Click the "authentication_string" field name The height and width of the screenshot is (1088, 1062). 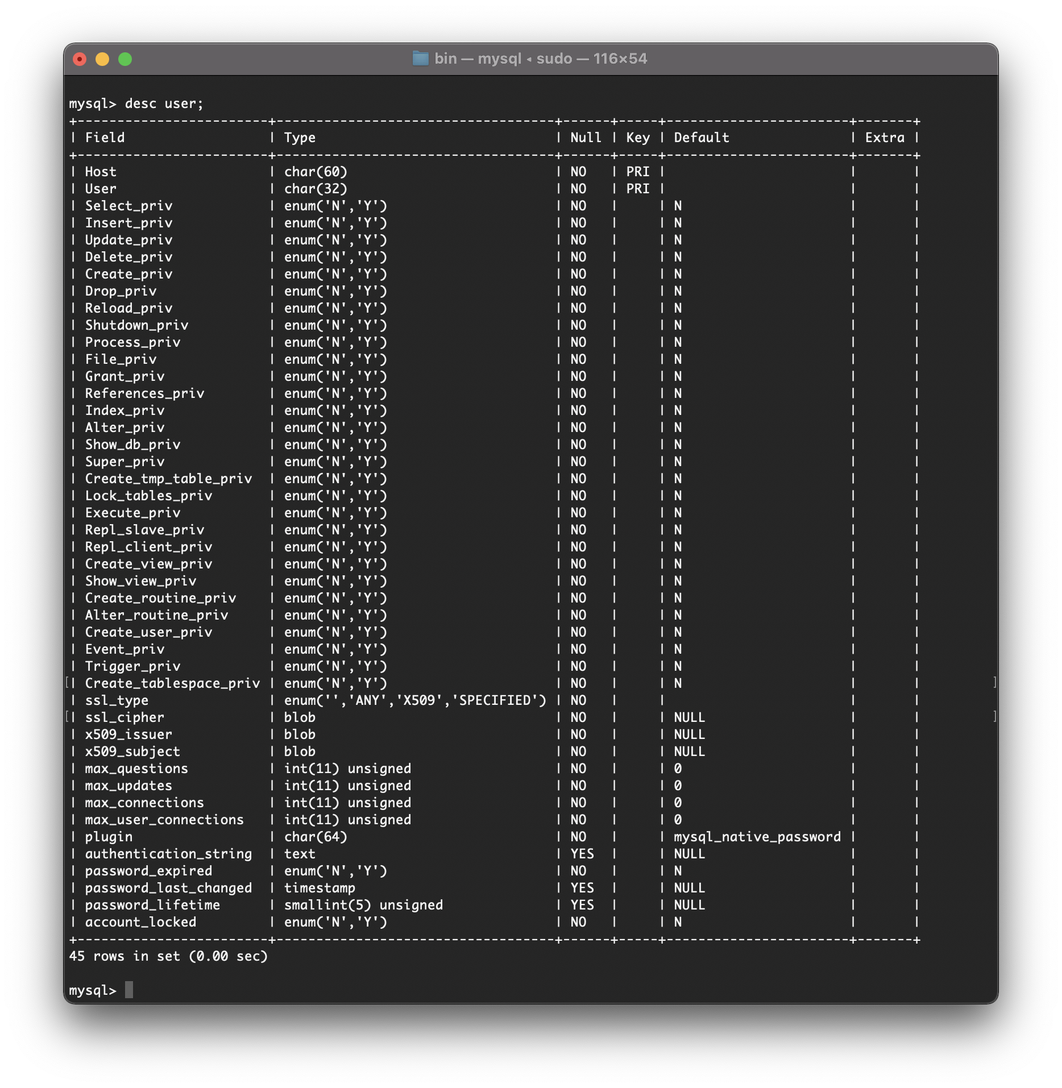169,854
